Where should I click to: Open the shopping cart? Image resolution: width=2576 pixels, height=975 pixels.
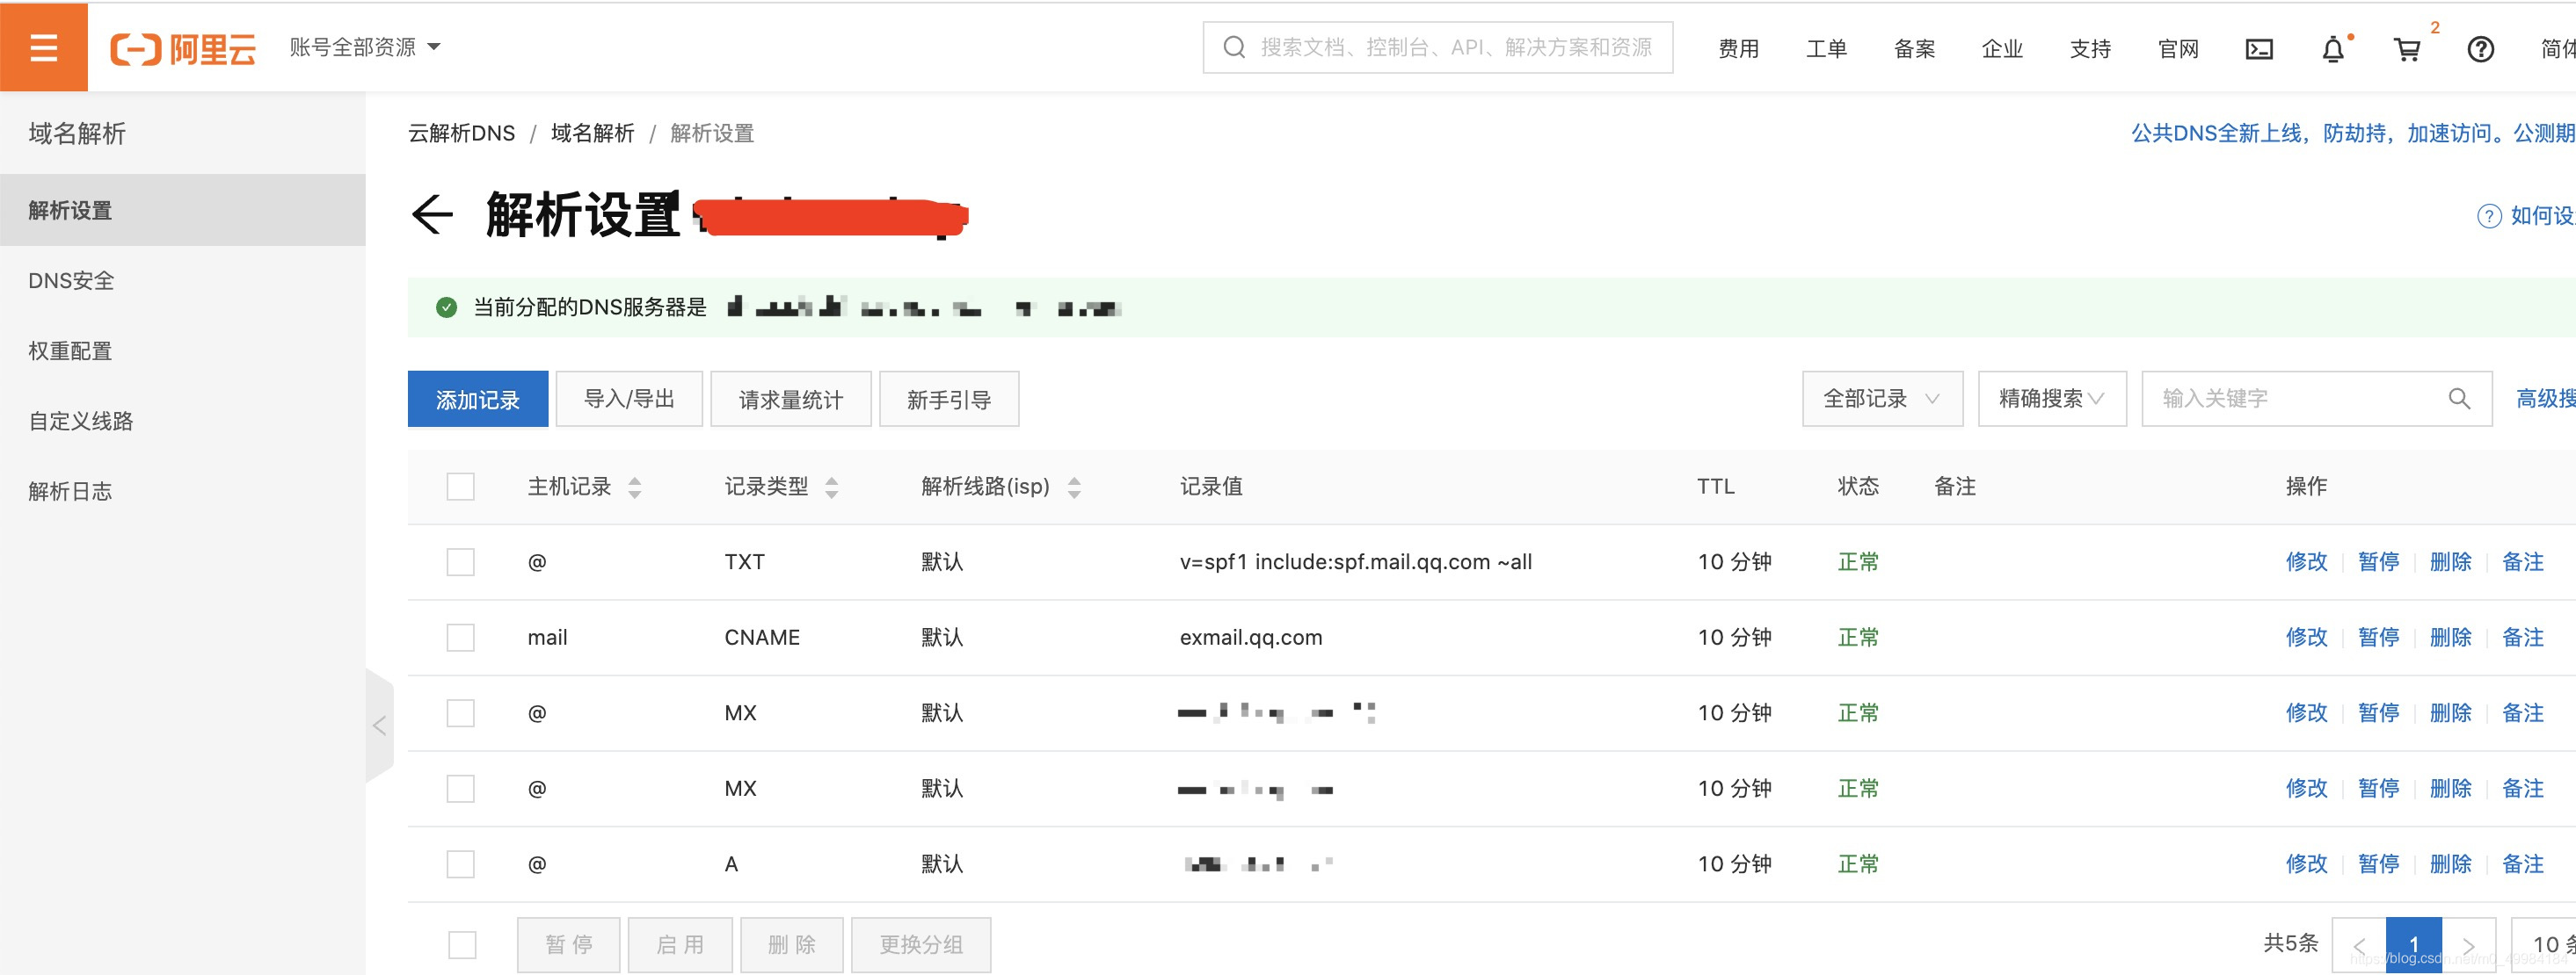(2407, 49)
